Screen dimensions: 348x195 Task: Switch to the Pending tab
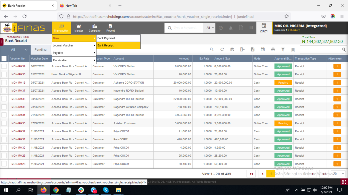(40, 50)
